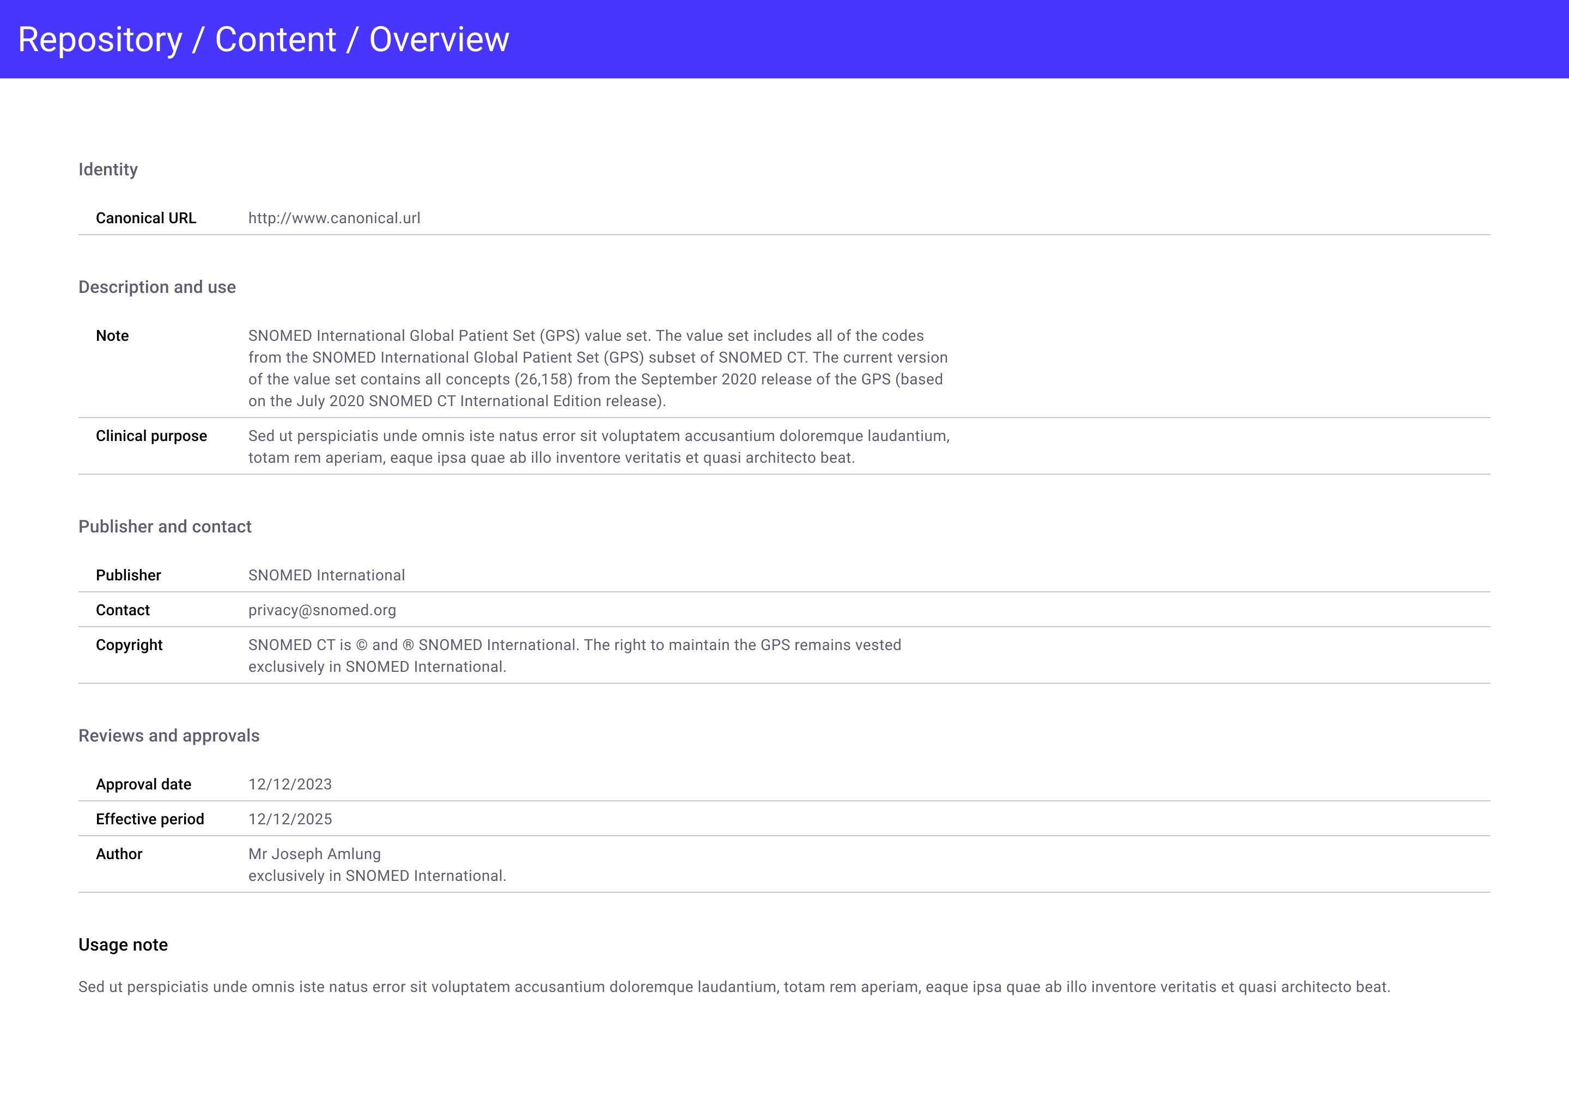The height and width of the screenshot is (1115, 1569).
Task: Click the copyright statement text
Action: tap(574, 655)
